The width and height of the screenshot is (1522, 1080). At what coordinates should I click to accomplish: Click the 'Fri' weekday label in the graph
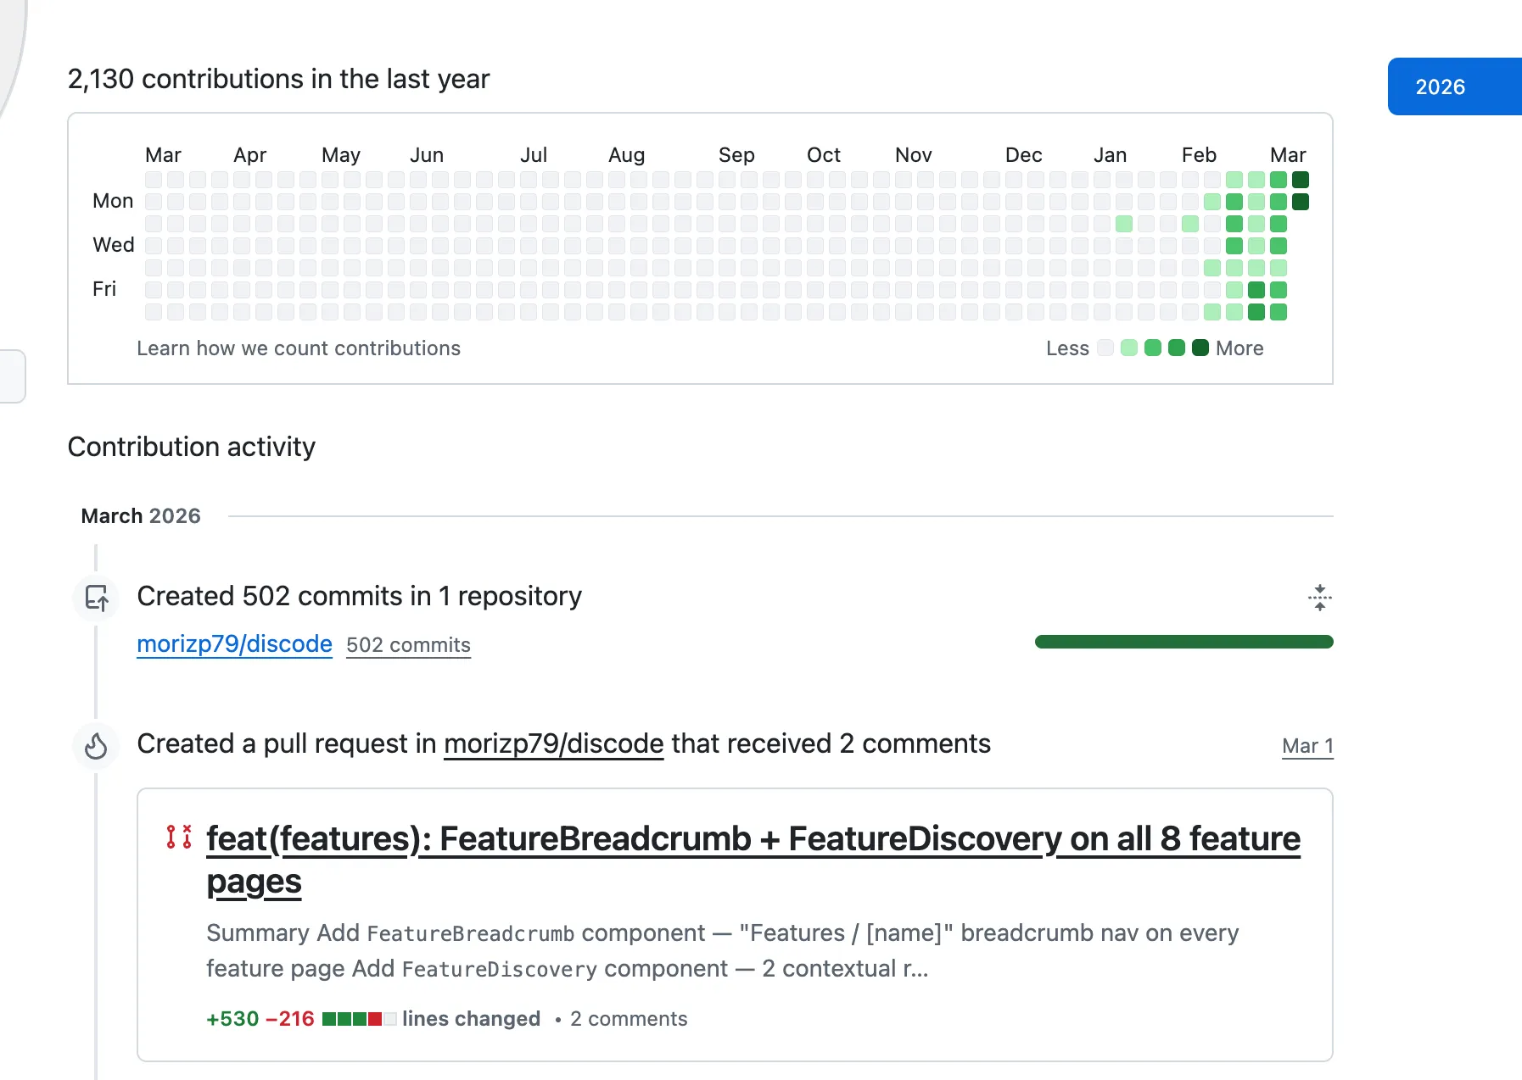point(104,289)
